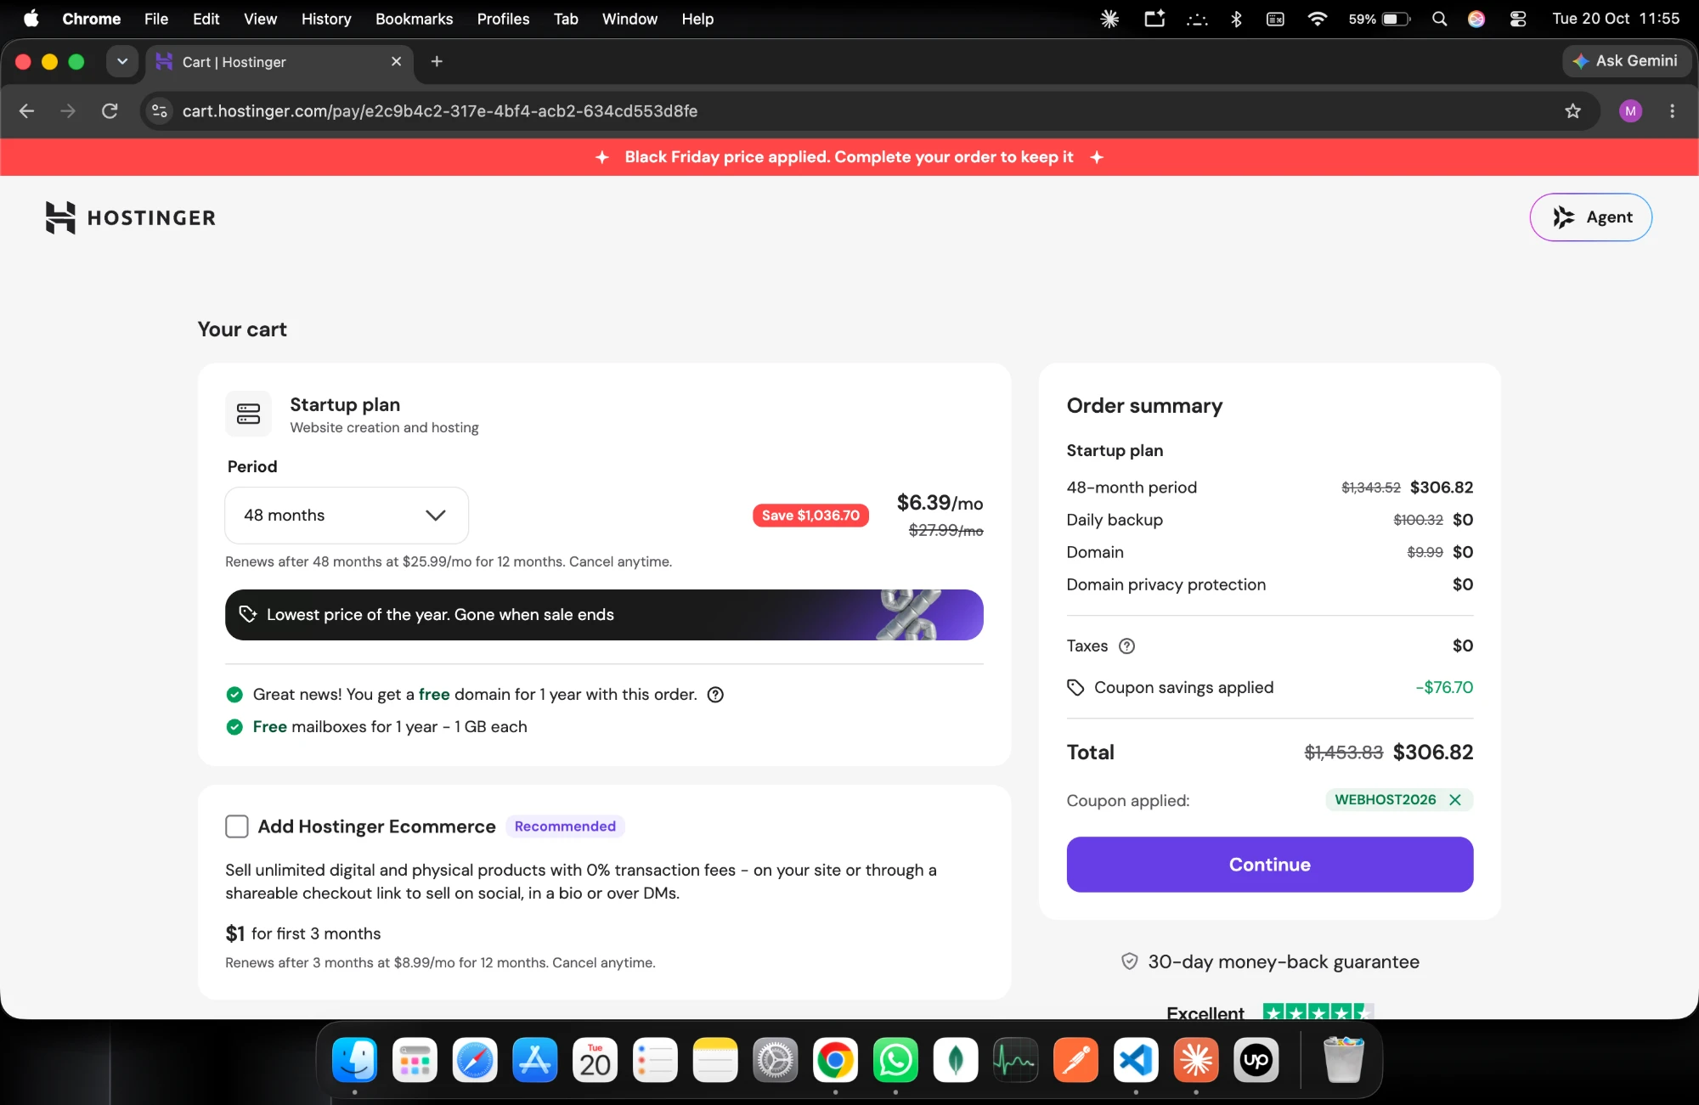Open System Settings from the dock
The image size is (1699, 1105).
[x=775, y=1060]
